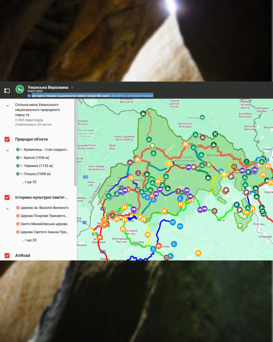Image resolution: width=273 pixels, height=342 pixels.
Task: Click the light-green tree marker near Руниця
Action: pyautogui.click(x=152, y=145)
